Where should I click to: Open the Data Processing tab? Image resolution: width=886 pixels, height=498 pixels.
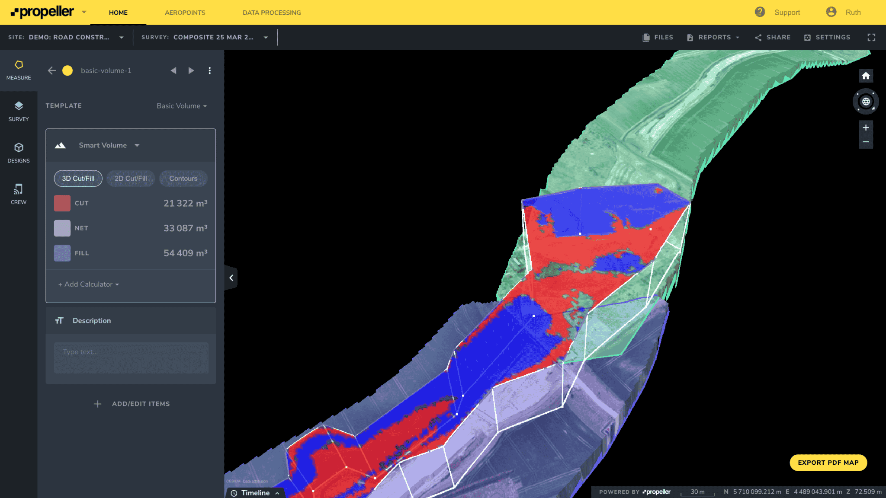272,13
